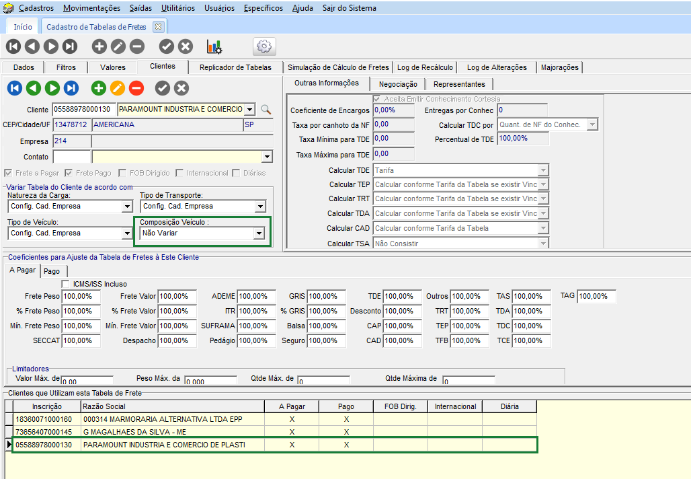Click the red remove client icon
Viewport: 691px width, 479px height.
click(136, 88)
